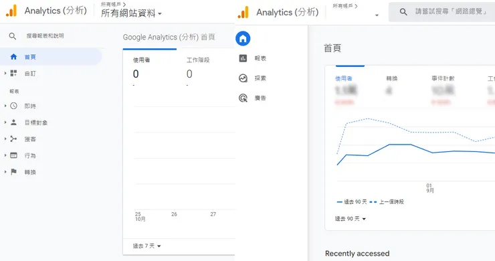The image size is (495, 261).
Task: Click 所有帳戶 breadcrumb in left header
Action: [x=113, y=5]
